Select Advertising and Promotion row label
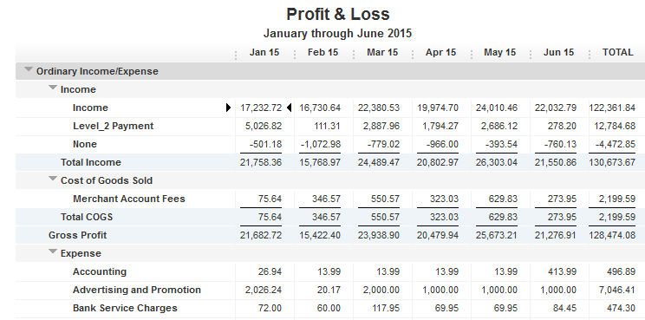This screenshot has width=645, height=320. pos(137,290)
